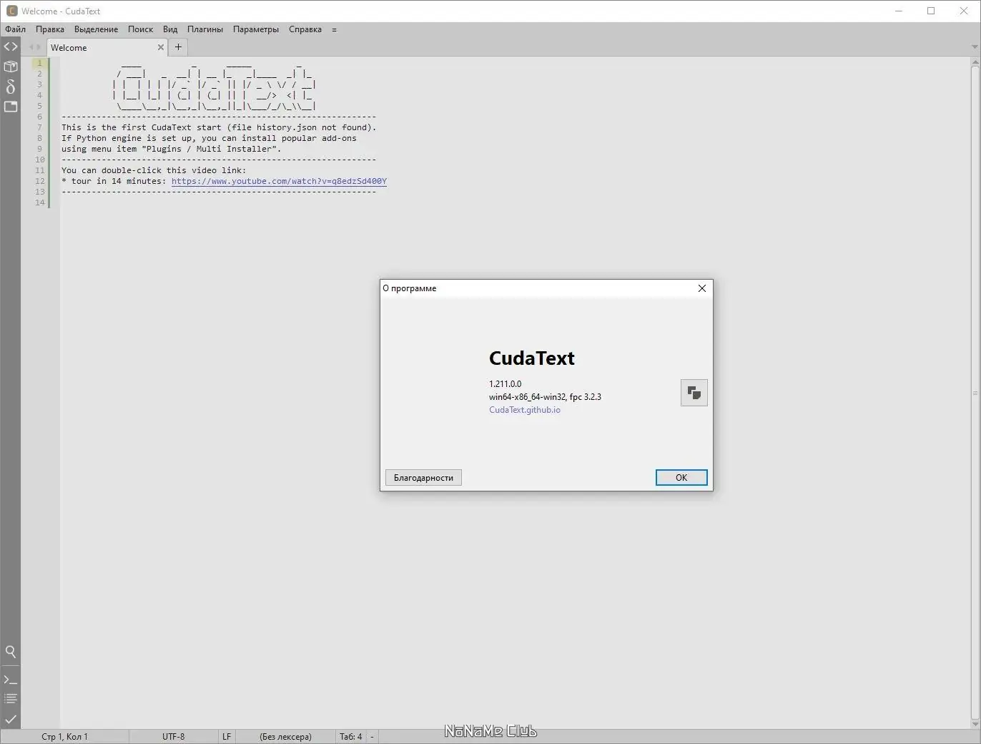This screenshot has width=981, height=744.
Task: Open the Tabs window icon in sidebar
Action: [11, 107]
